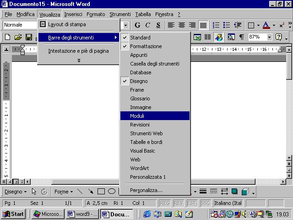
Task: Click the Windows Start button
Action: pyautogui.click(x=13, y=214)
